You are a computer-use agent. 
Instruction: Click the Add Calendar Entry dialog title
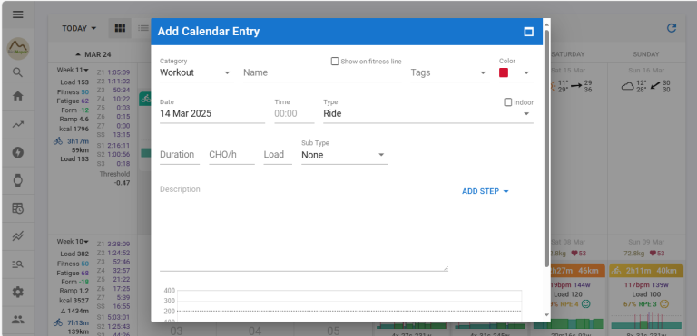tap(209, 32)
